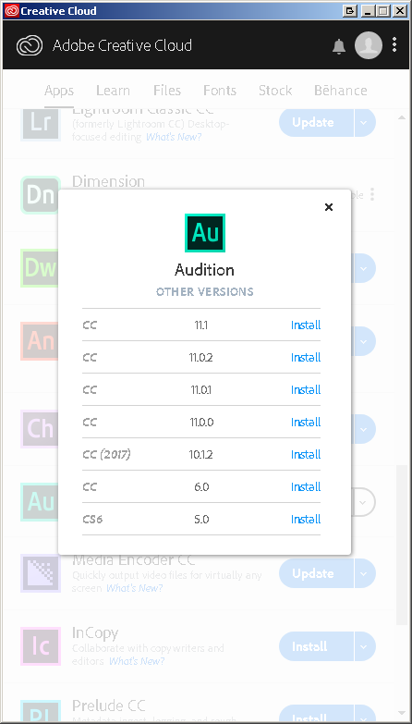The height and width of the screenshot is (724, 412).
Task: Expand the InCopy Install dropdown arrow
Action: tap(364, 646)
